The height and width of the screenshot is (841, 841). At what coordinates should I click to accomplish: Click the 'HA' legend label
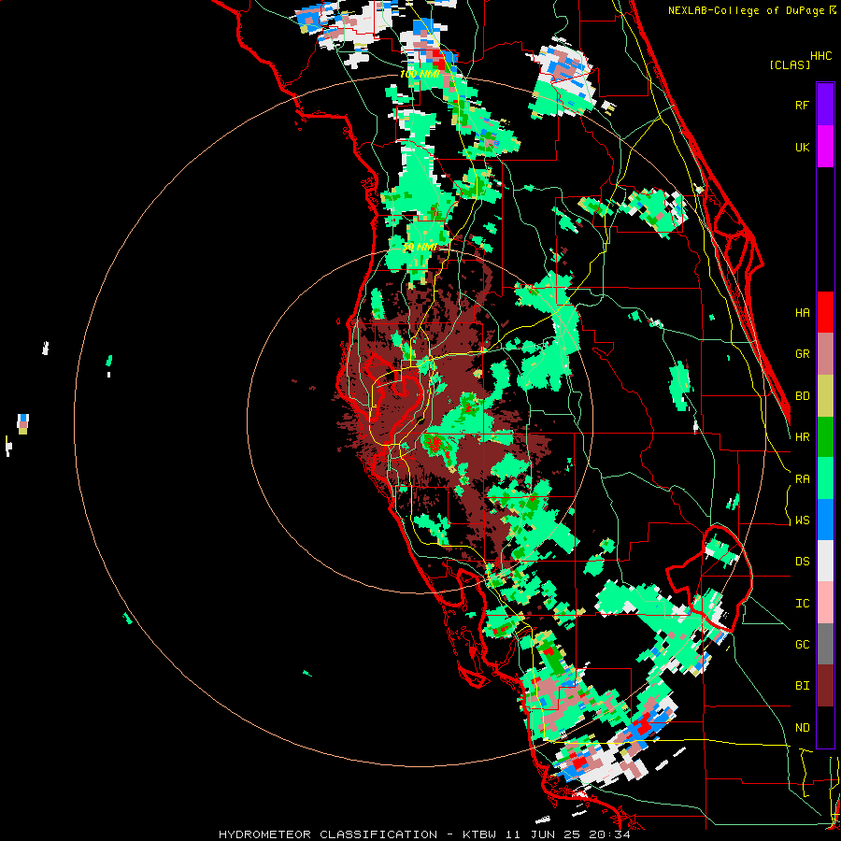pyautogui.click(x=802, y=313)
